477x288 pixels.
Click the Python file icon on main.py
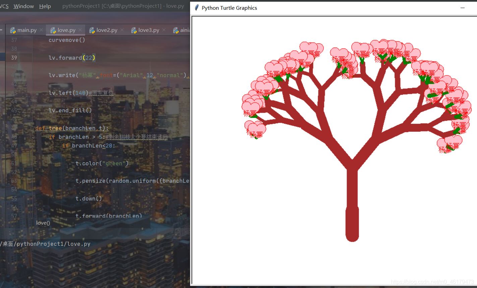click(13, 30)
